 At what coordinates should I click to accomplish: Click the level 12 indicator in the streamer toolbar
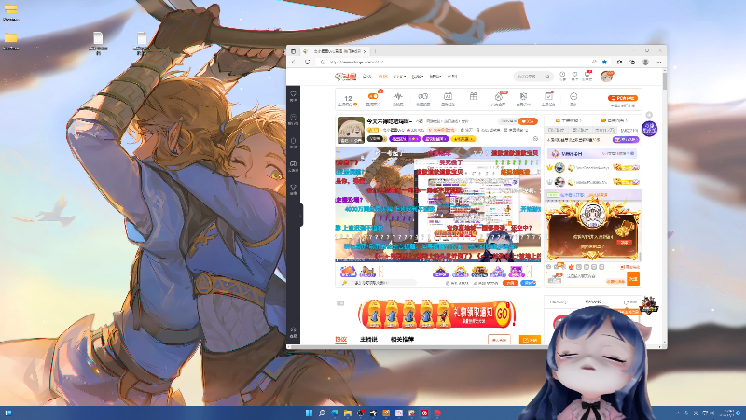coord(348,100)
